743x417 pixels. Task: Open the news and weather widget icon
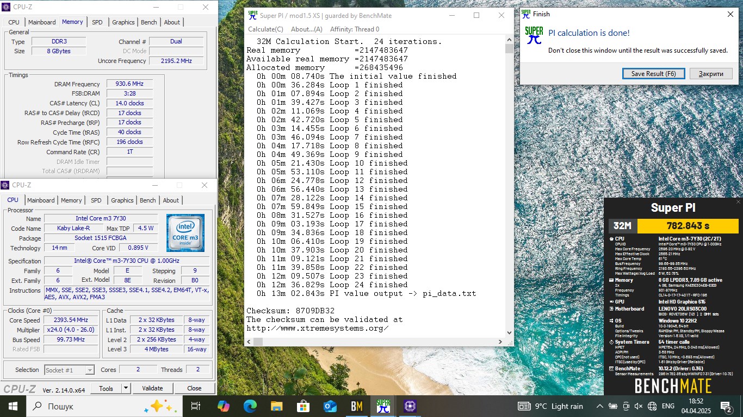click(x=524, y=406)
